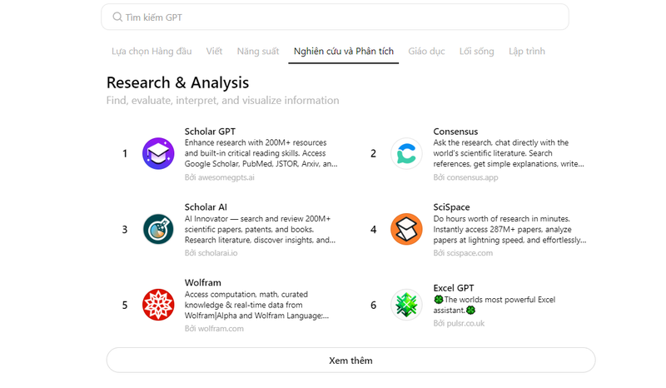Open the Consensus title link

(x=455, y=132)
